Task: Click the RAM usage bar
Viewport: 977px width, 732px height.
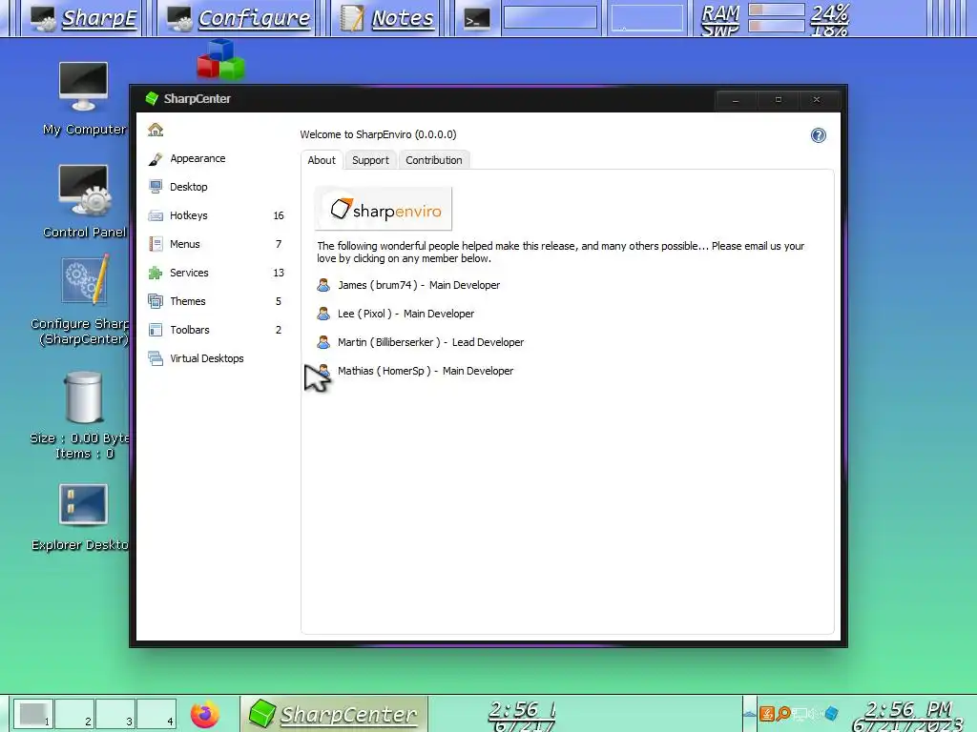Action: (x=776, y=10)
